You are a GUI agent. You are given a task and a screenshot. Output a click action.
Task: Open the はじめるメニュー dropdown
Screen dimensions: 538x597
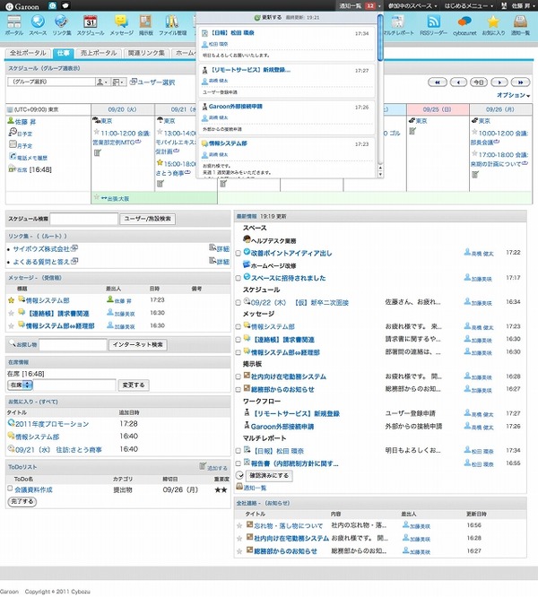(x=469, y=5)
